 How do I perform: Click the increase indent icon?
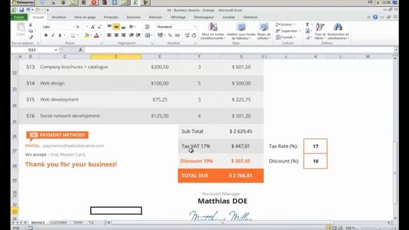138,35
